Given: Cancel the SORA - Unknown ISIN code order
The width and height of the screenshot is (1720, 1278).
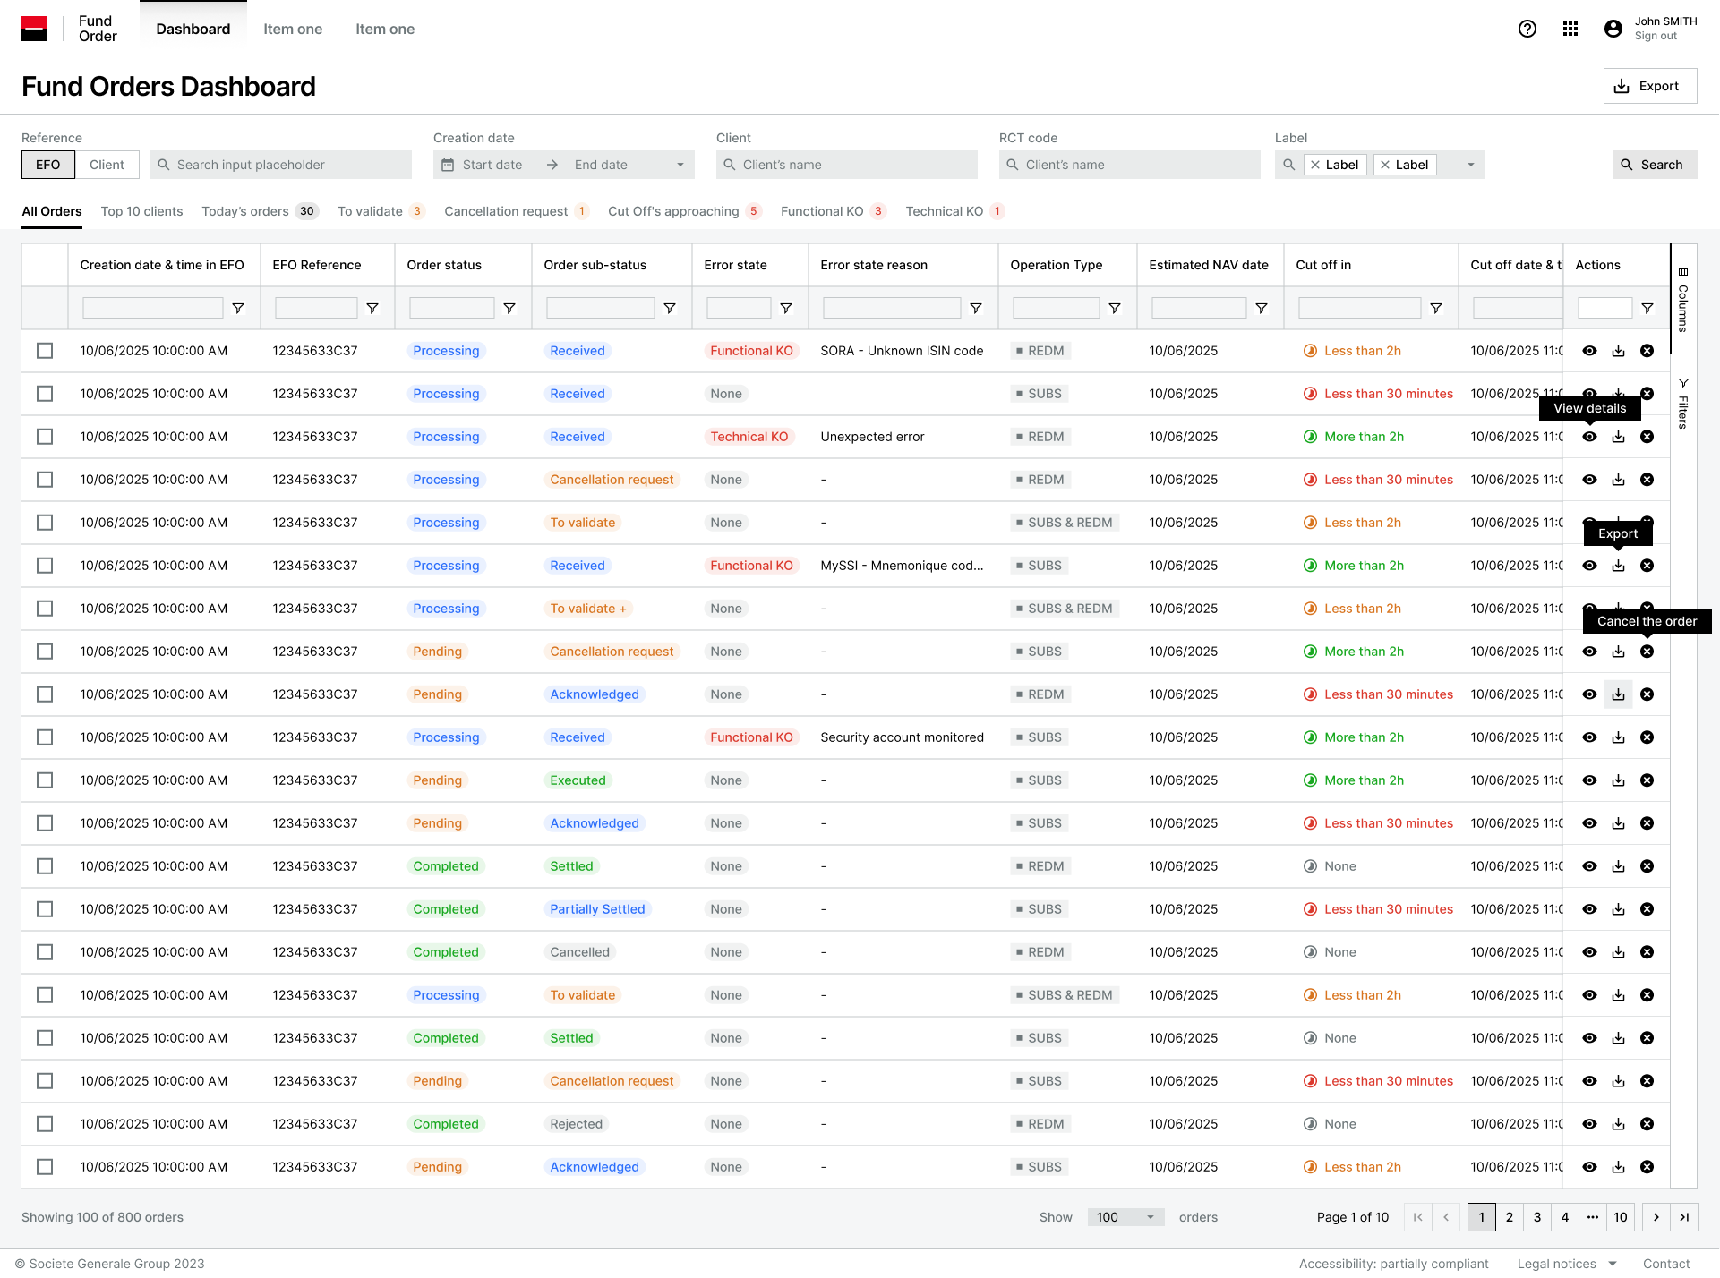Looking at the screenshot, I should pos(1647,351).
